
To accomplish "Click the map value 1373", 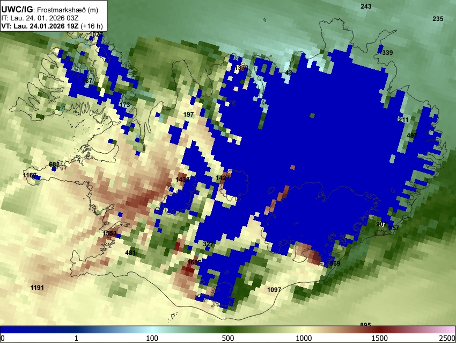I will (x=241, y=68).
